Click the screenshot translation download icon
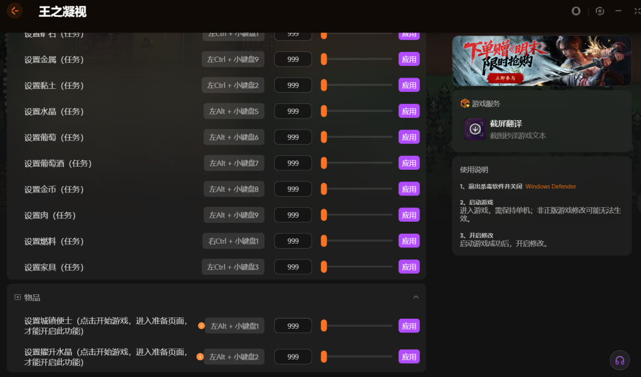Viewport: 641px width, 377px height. (x=475, y=129)
